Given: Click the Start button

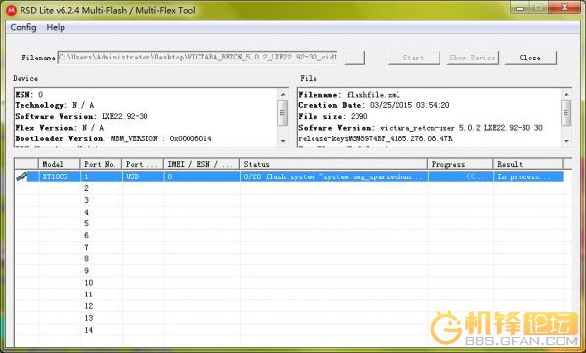Looking at the screenshot, I should coord(414,58).
